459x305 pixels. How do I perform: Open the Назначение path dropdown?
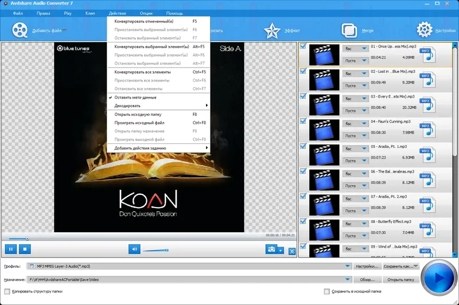tap(347, 280)
